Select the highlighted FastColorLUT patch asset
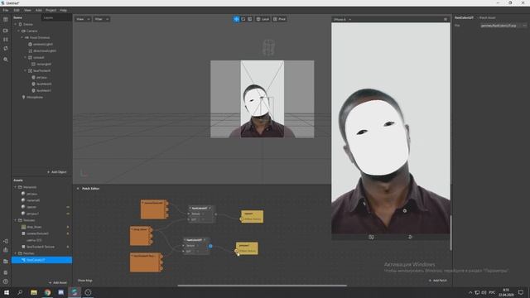 42,260
